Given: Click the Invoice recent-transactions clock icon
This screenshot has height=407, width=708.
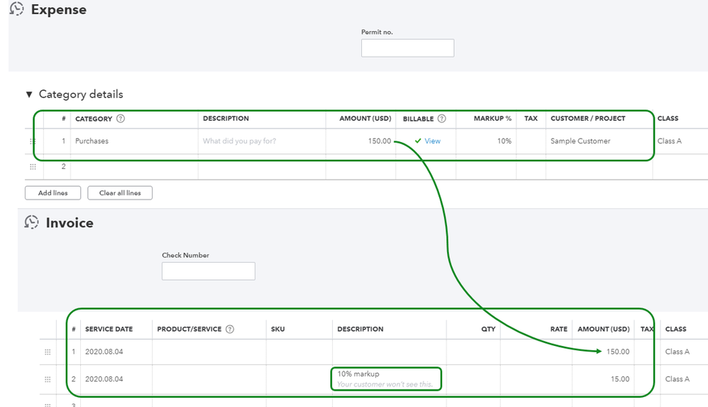Looking at the screenshot, I should pyautogui.click(x=32, y=222).
